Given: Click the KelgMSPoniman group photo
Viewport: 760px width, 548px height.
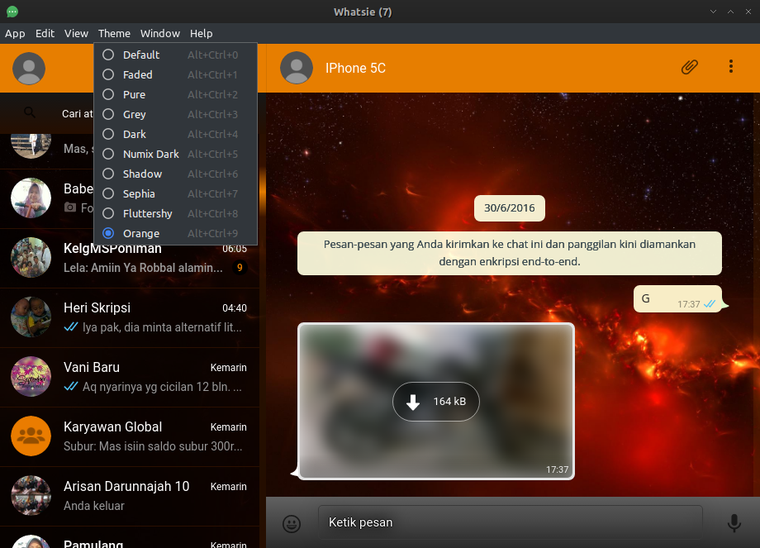Looking at the screenshot, I should [31, 258].
